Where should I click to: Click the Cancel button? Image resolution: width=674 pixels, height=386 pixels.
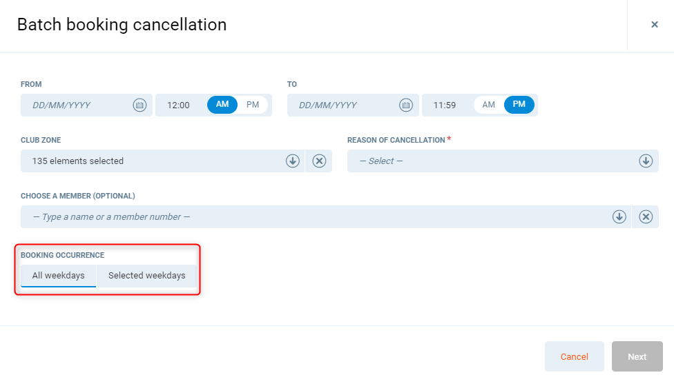pyautogui.click(x=574, y=356)
